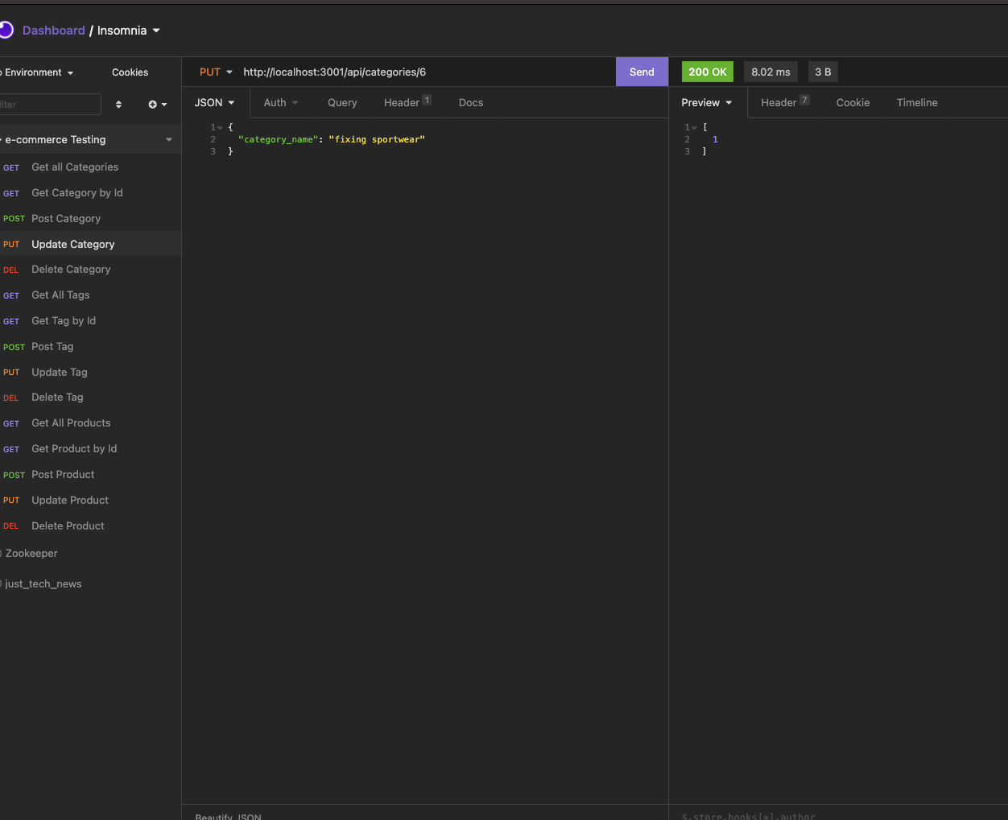The width and height of the screenshot is (1008, 820).
Task: Switch to the Cookie tab
Action: tap(853, 103)
